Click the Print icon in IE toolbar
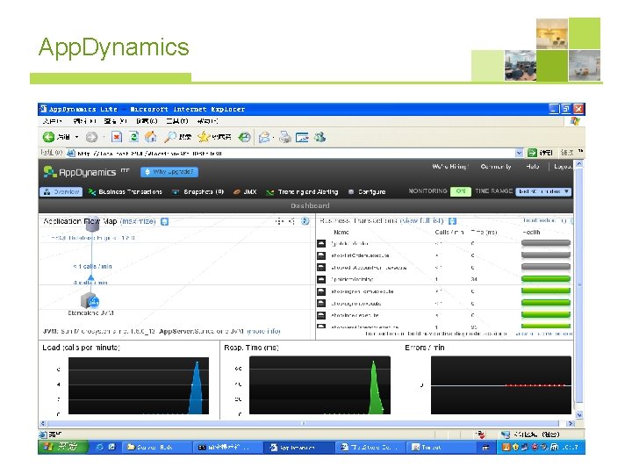This screenshot has width=632, height=474. tap(285, 138)
